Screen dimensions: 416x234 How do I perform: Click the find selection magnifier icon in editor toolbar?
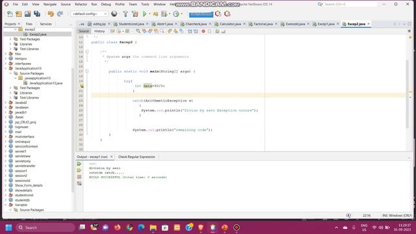pyautogui.click(x=138, y=31)
